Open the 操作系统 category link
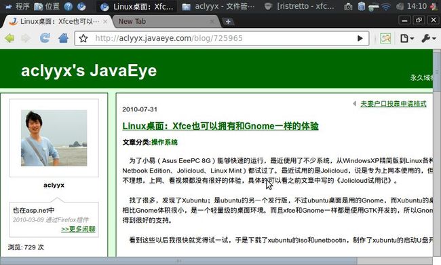Image resolution: width=441 pixels, height=265 pixels. [164, 143]
